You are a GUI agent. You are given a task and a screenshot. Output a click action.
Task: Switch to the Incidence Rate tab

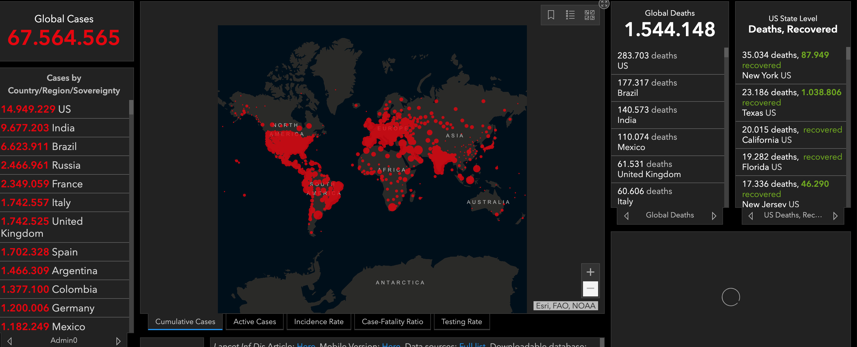tap(318, 321)
